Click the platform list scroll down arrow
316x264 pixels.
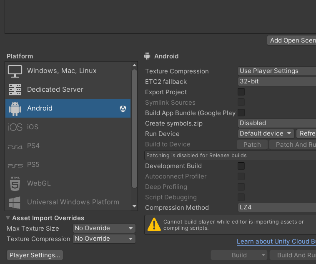coord(134,206)
